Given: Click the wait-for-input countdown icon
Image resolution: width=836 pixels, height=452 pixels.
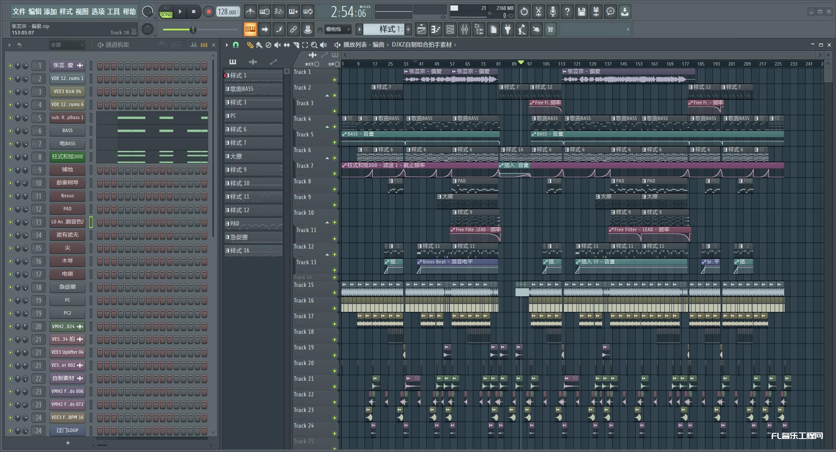Looking at the screenshot, I should tap(264, 12).
